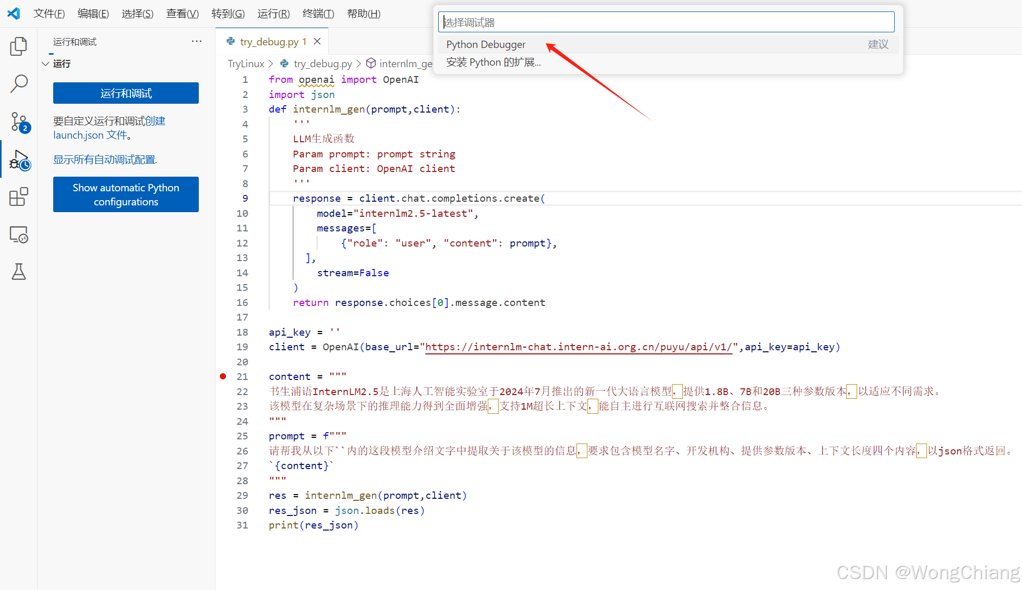Toggle the breakpoint dot at line 21
1022x590 pixels.
pyautogui.click(x=223, y=376)
